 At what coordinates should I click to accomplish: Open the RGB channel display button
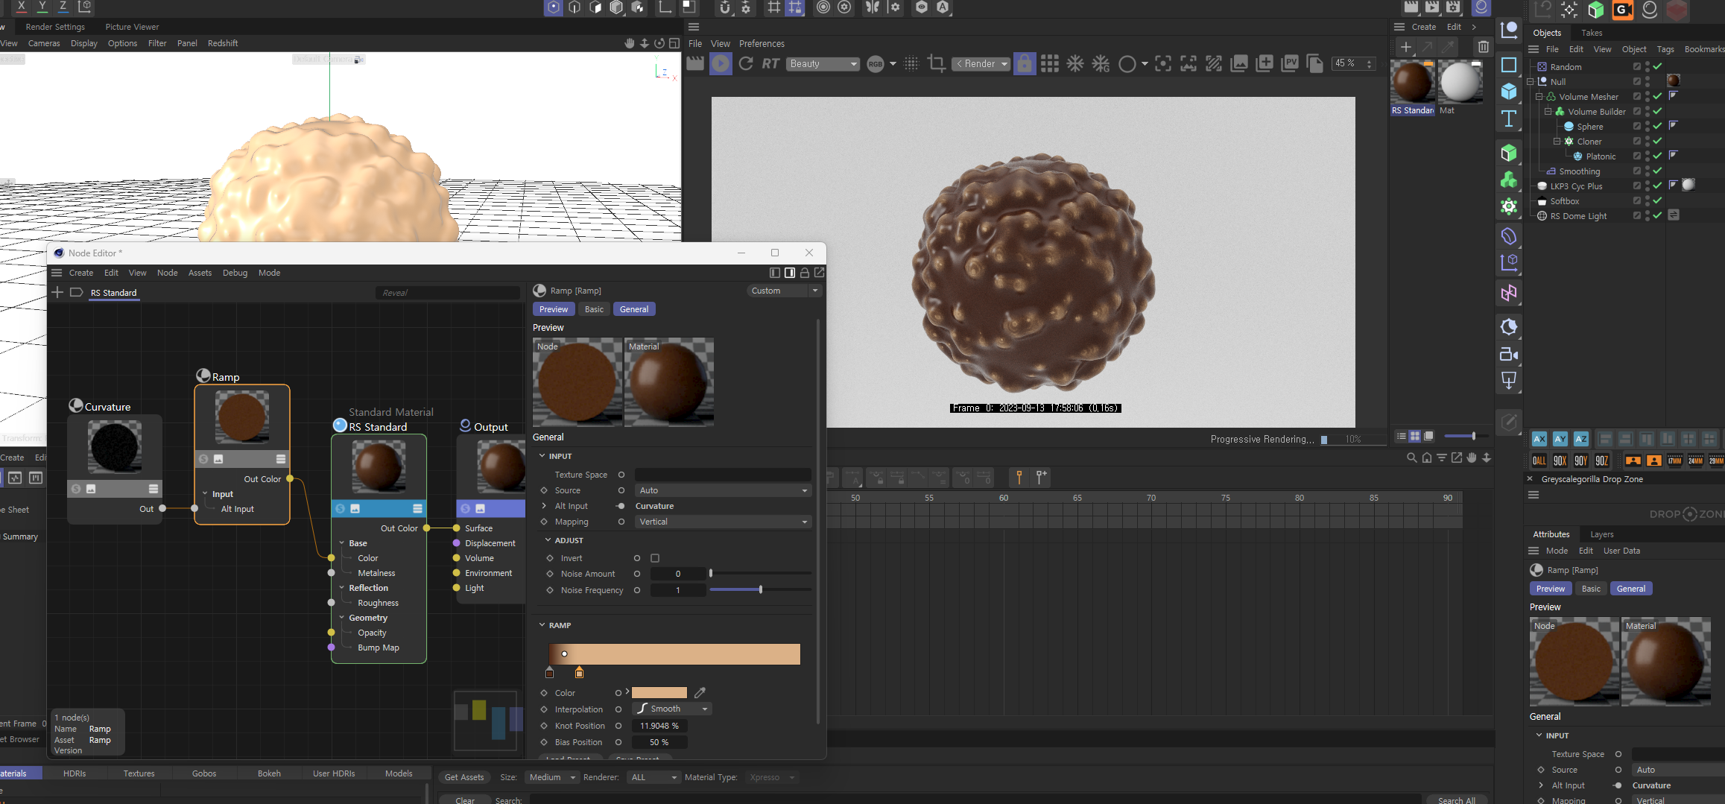pos(876,64)
